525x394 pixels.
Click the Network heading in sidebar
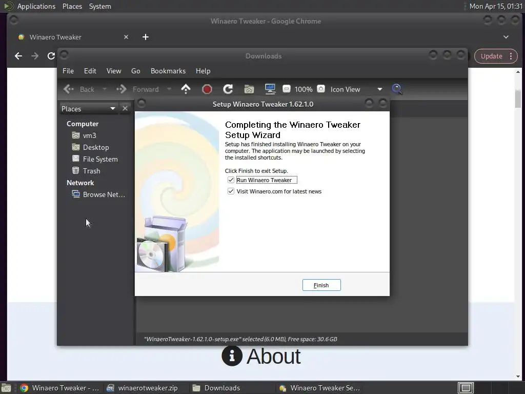pos(80,183)
